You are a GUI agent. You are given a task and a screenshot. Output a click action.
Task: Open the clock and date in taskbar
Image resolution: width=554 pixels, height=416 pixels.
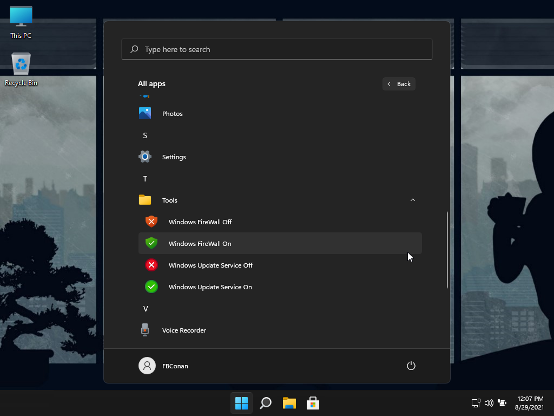[x=529, y=403]
